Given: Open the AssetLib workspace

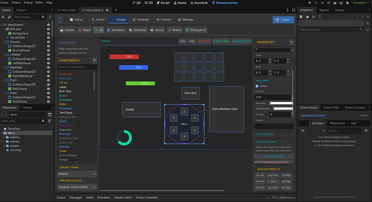Looking at the screenshot, I should coord(199,3).
